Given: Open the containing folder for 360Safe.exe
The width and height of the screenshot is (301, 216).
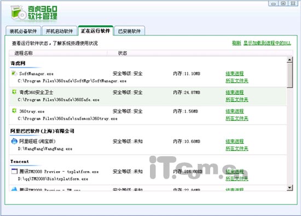Looking at the screenshot, I should tap(237, 99).
